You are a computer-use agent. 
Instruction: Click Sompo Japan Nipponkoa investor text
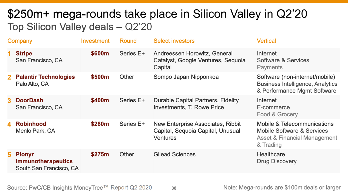(x=186, y=77)
